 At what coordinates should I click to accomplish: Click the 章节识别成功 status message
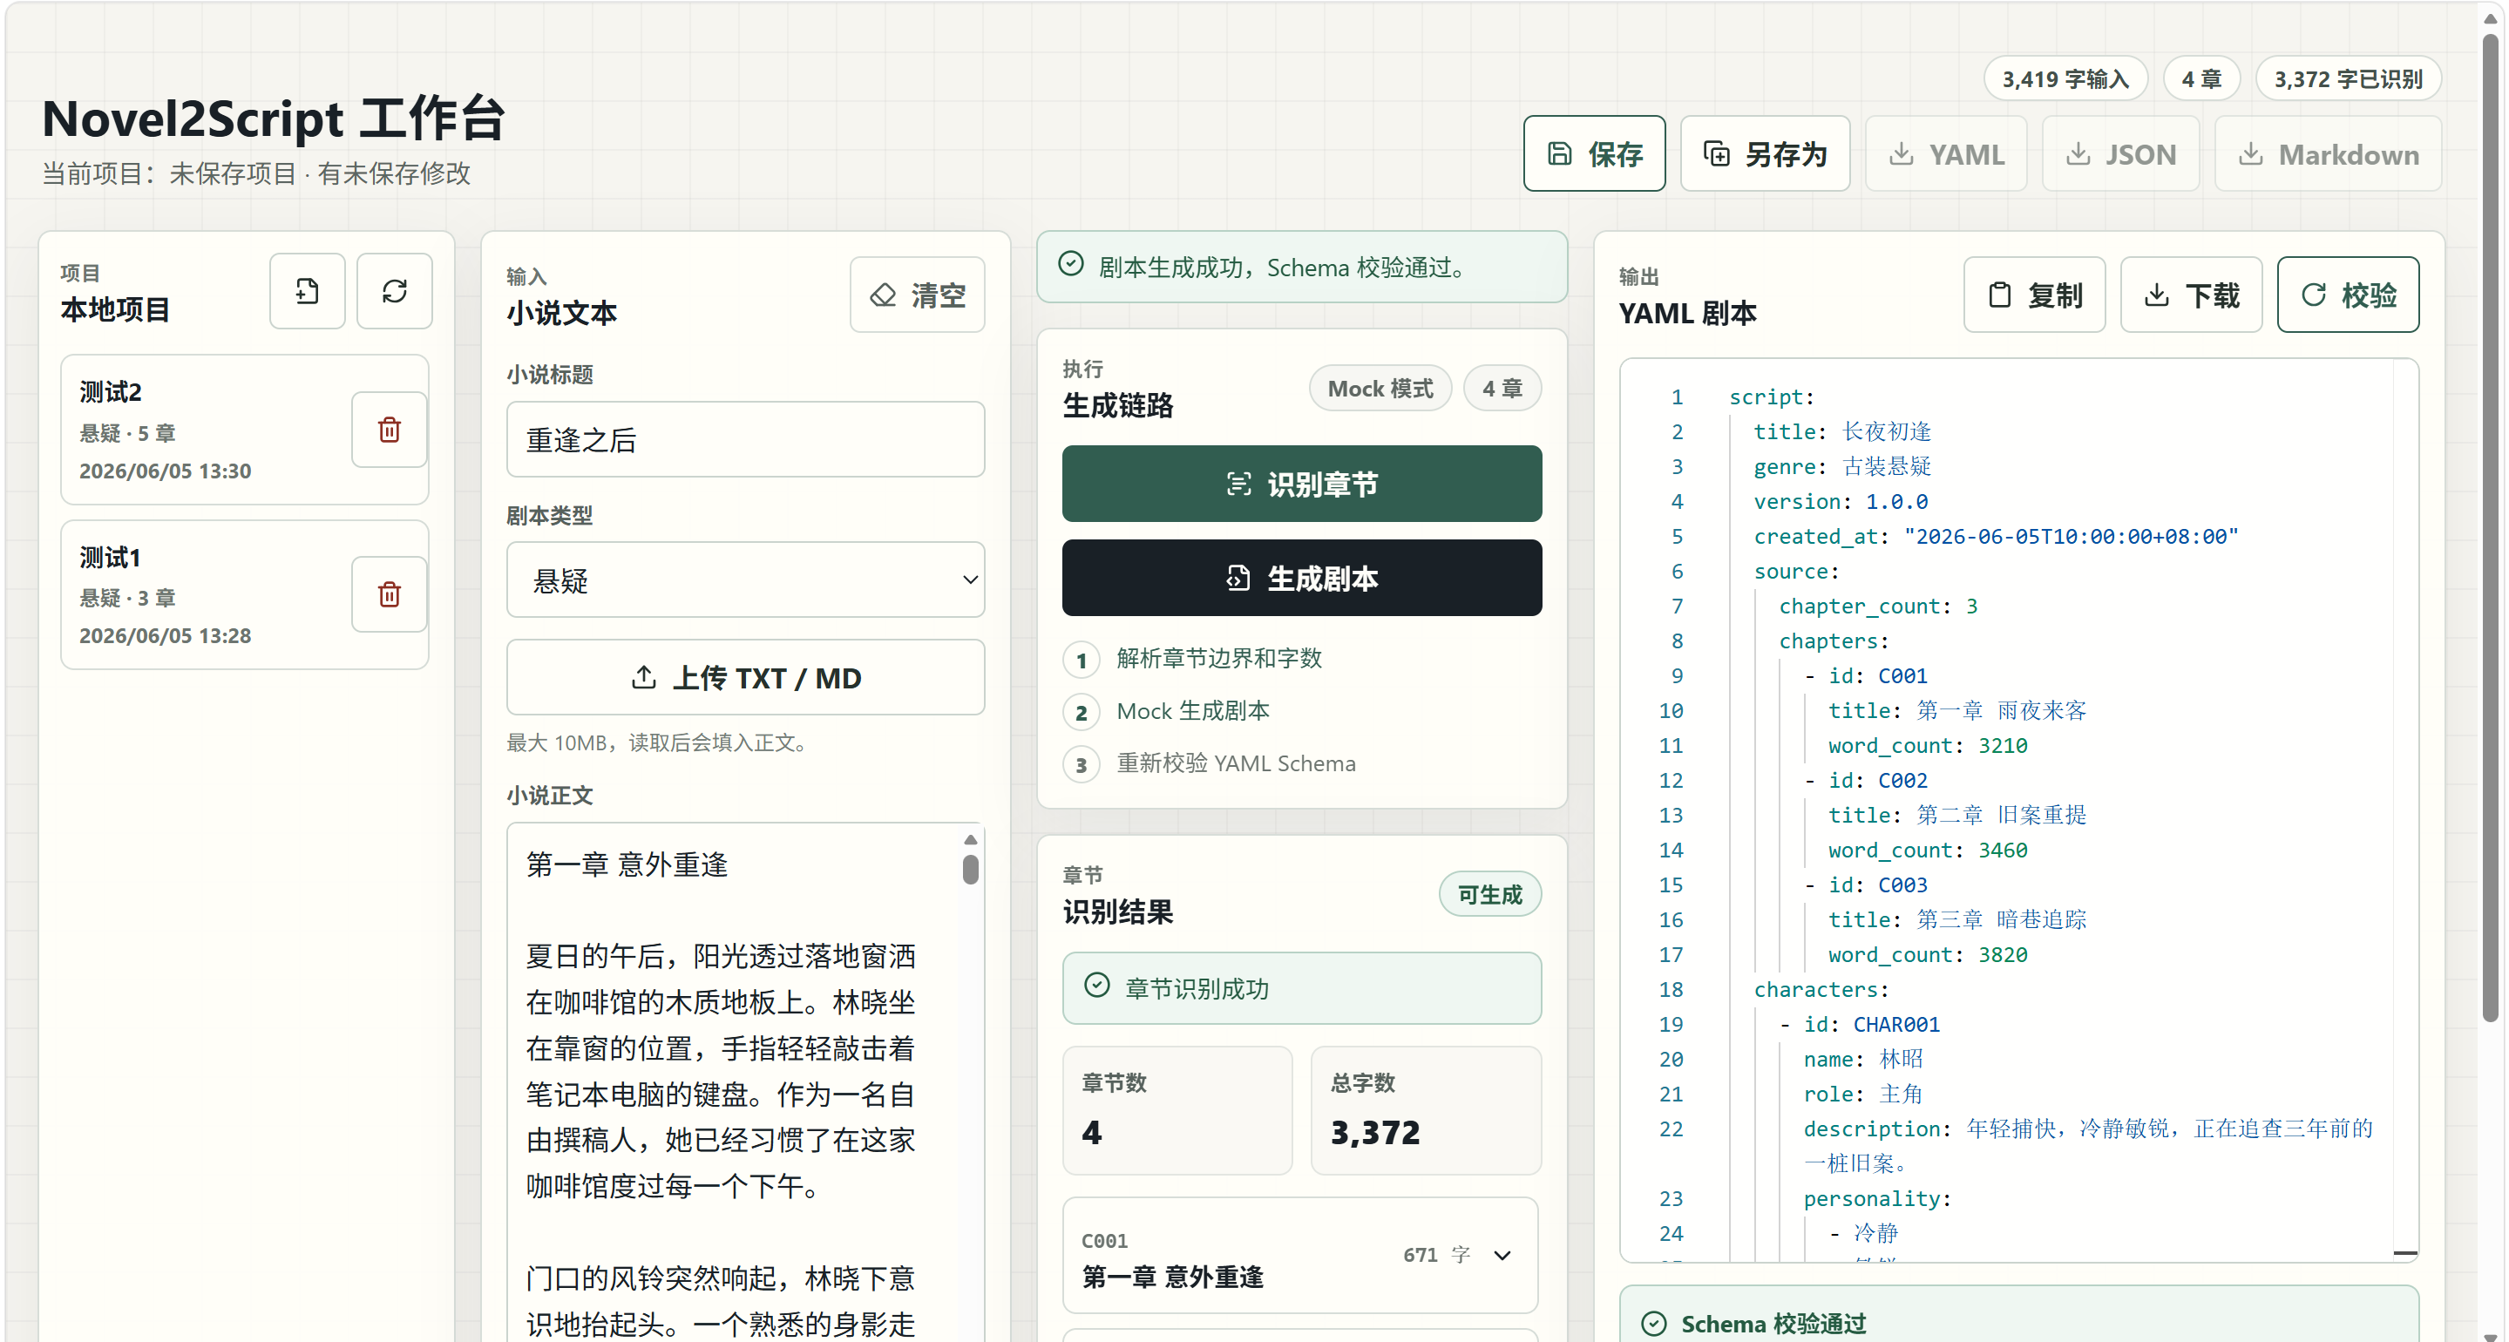[1301, 987]
